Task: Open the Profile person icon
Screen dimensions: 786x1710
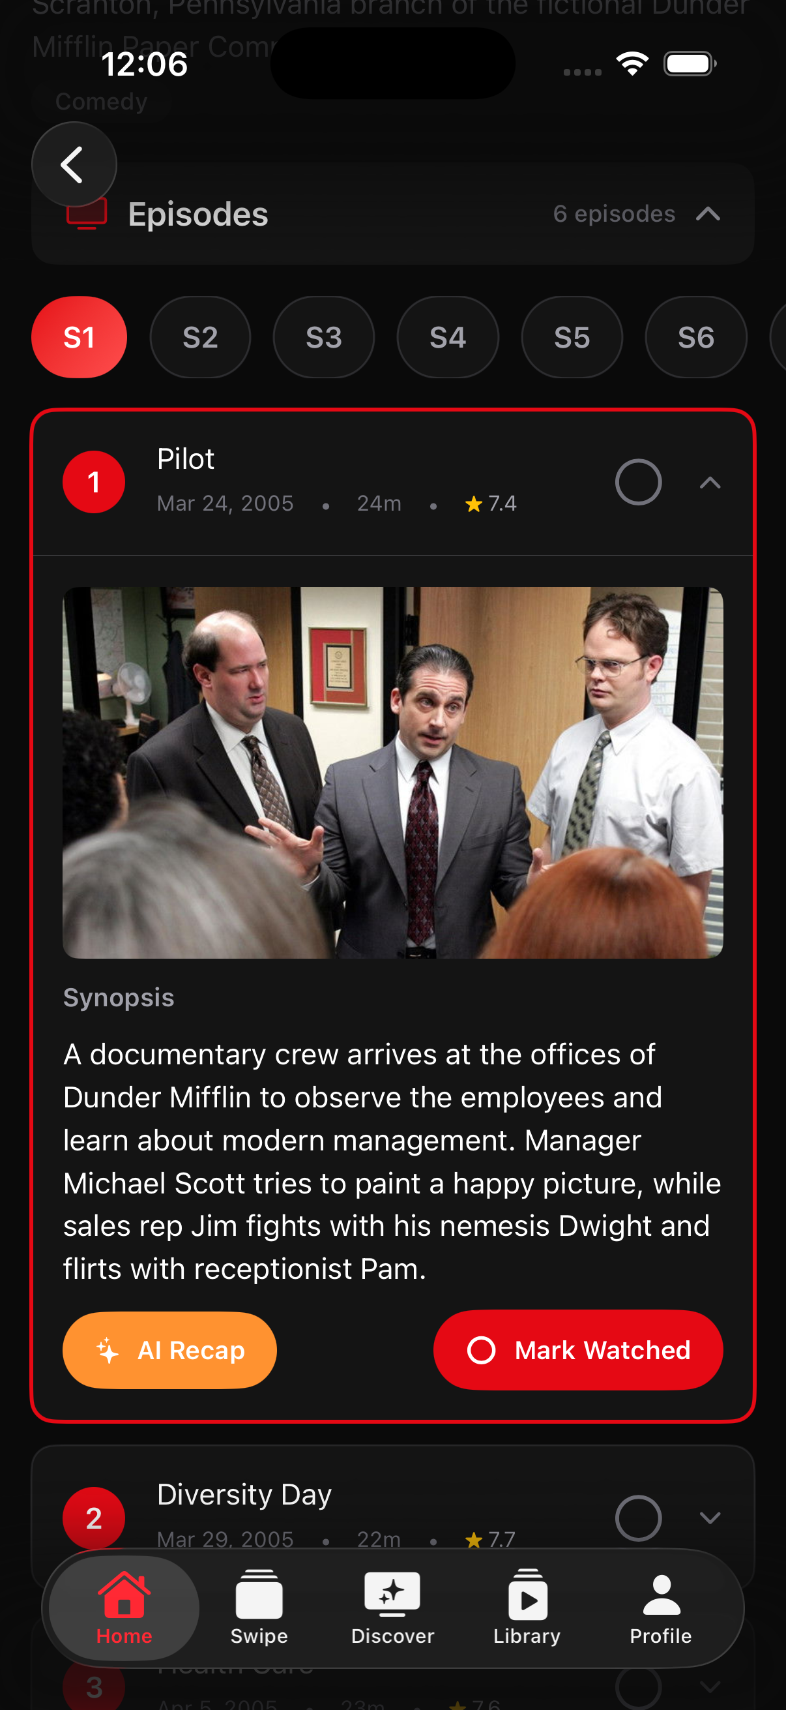Action: click(662, 1595)
